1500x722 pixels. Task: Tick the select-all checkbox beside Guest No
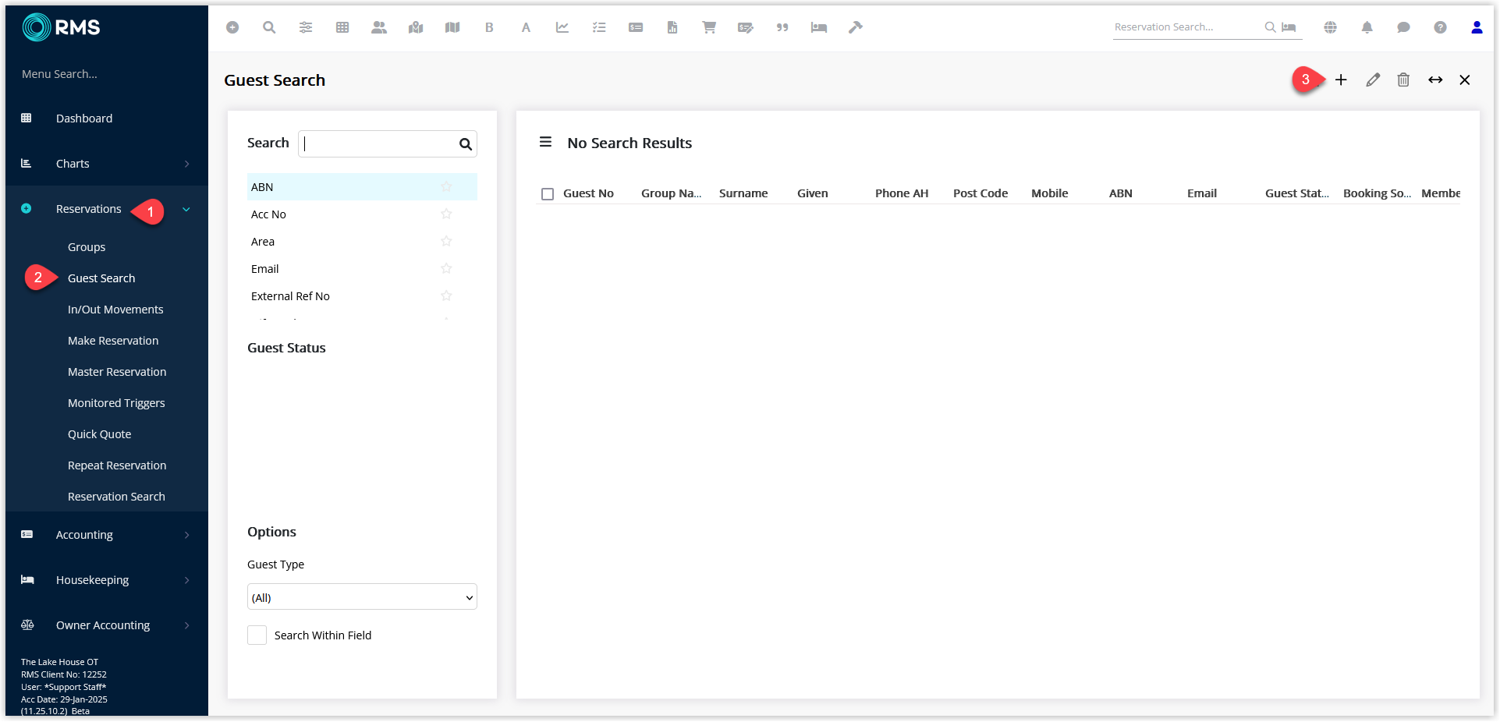548,194
